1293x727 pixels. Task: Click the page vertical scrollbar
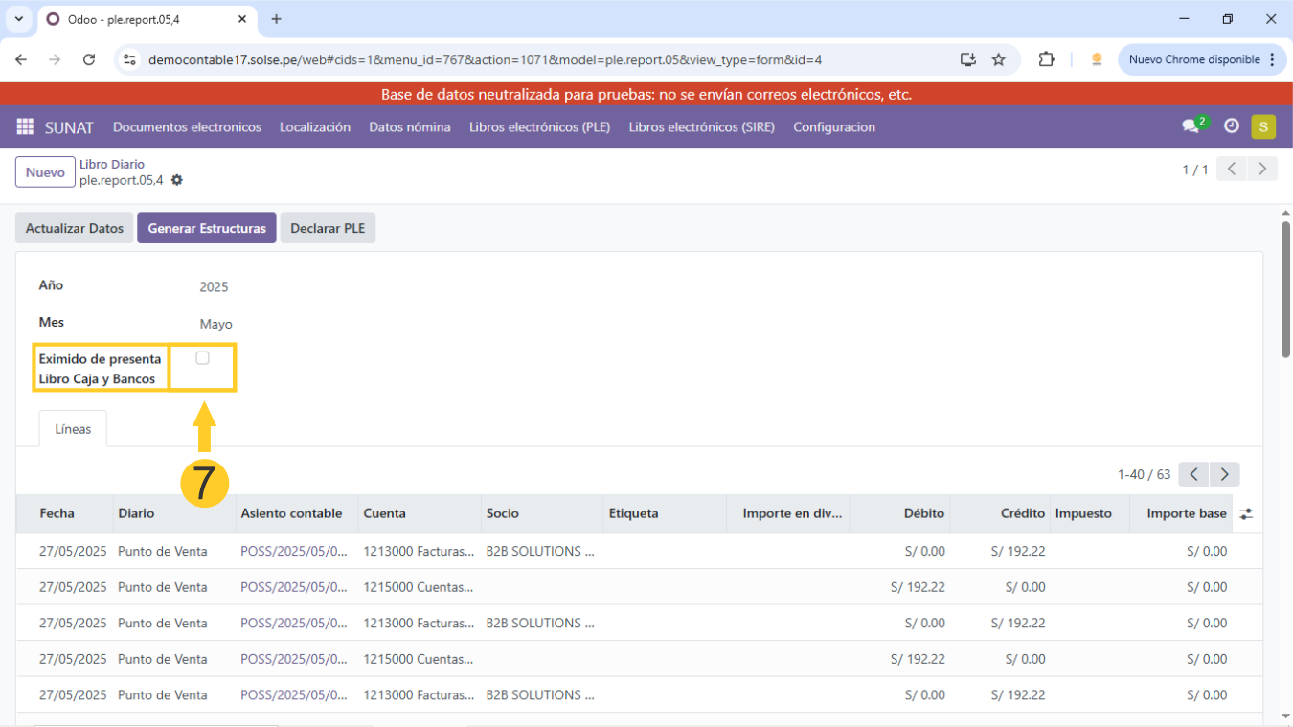coord(1285,287)
